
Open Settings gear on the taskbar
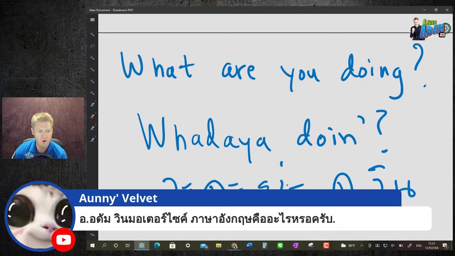[x=188, y=245]
